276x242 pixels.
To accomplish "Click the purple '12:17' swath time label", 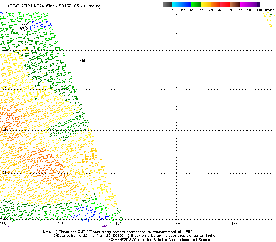I will [5, 226].
